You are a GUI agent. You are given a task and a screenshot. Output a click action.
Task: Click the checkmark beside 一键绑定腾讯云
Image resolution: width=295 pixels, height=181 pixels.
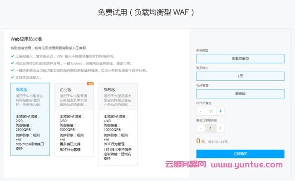12,70
